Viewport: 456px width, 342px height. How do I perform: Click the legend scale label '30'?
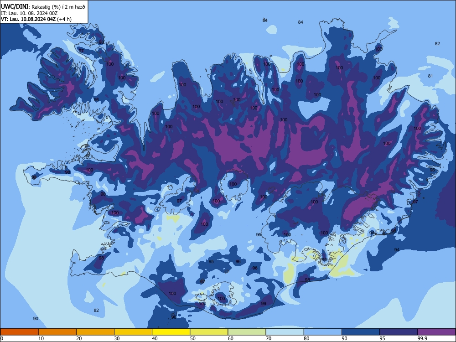117,338
